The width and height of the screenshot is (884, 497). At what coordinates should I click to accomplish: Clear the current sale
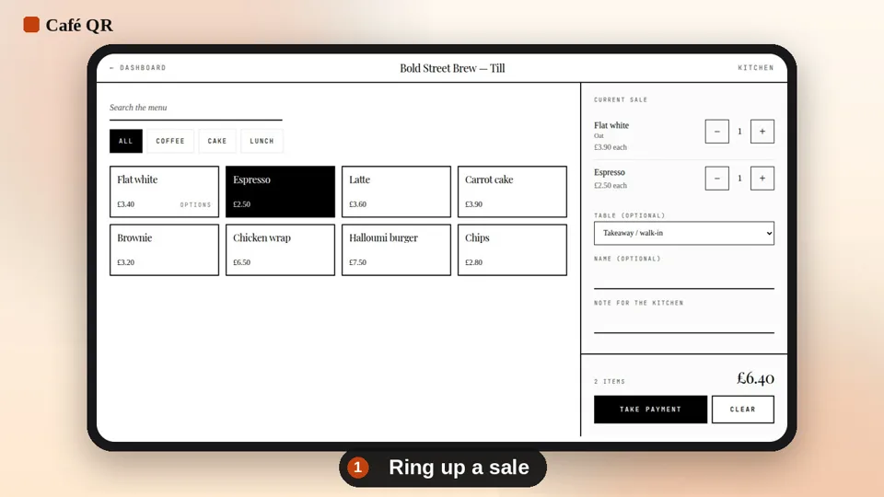[742, 409]
